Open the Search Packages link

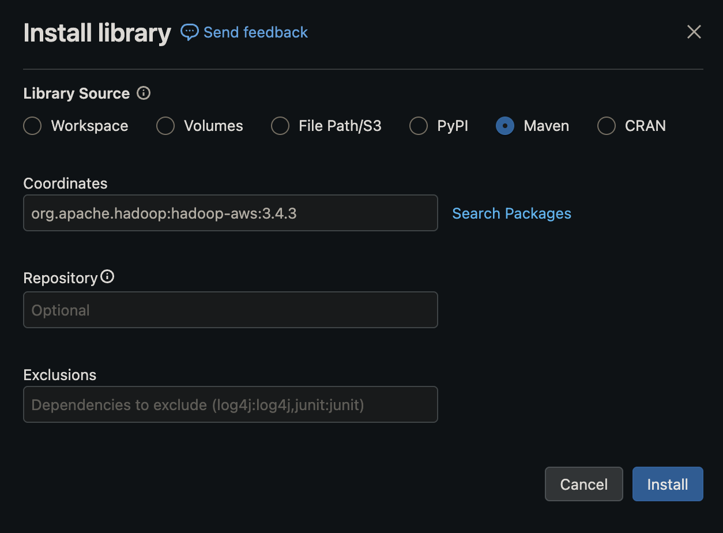point(511,213)
